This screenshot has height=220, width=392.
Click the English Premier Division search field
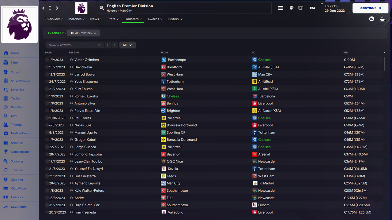click(x=184, y=8)
